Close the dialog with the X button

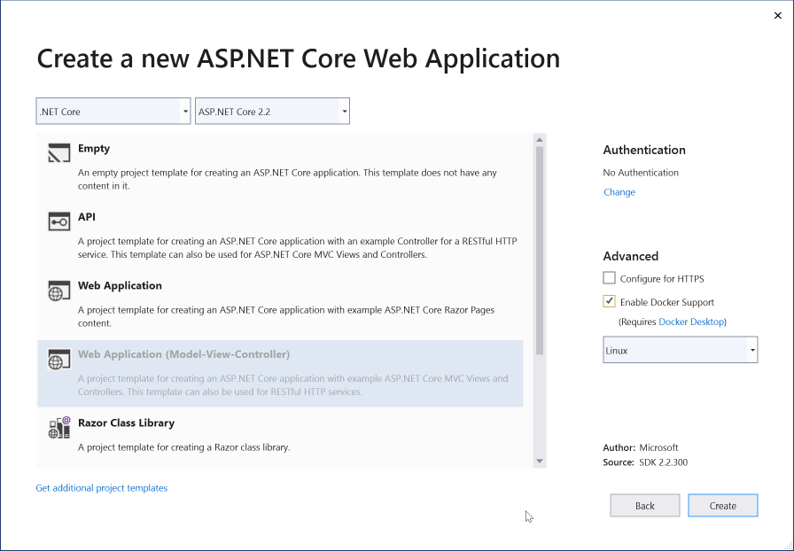778,16
